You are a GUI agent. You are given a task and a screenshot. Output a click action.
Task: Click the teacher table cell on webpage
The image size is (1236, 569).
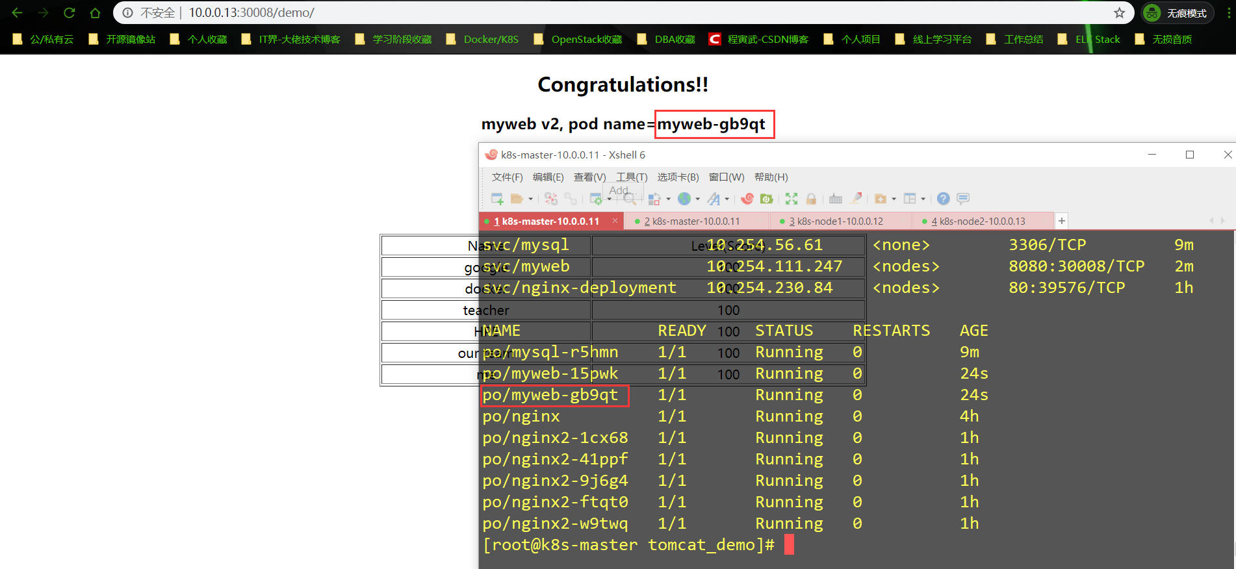486,310
